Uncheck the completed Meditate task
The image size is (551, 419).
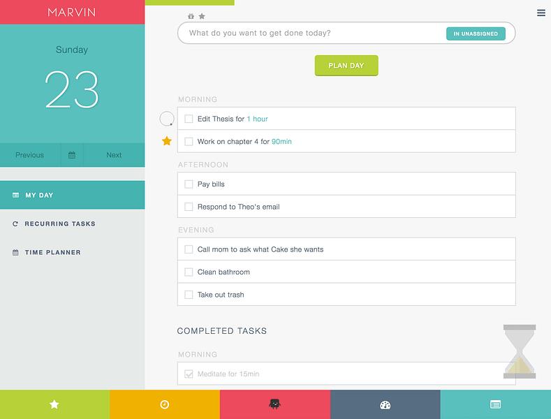189,374
